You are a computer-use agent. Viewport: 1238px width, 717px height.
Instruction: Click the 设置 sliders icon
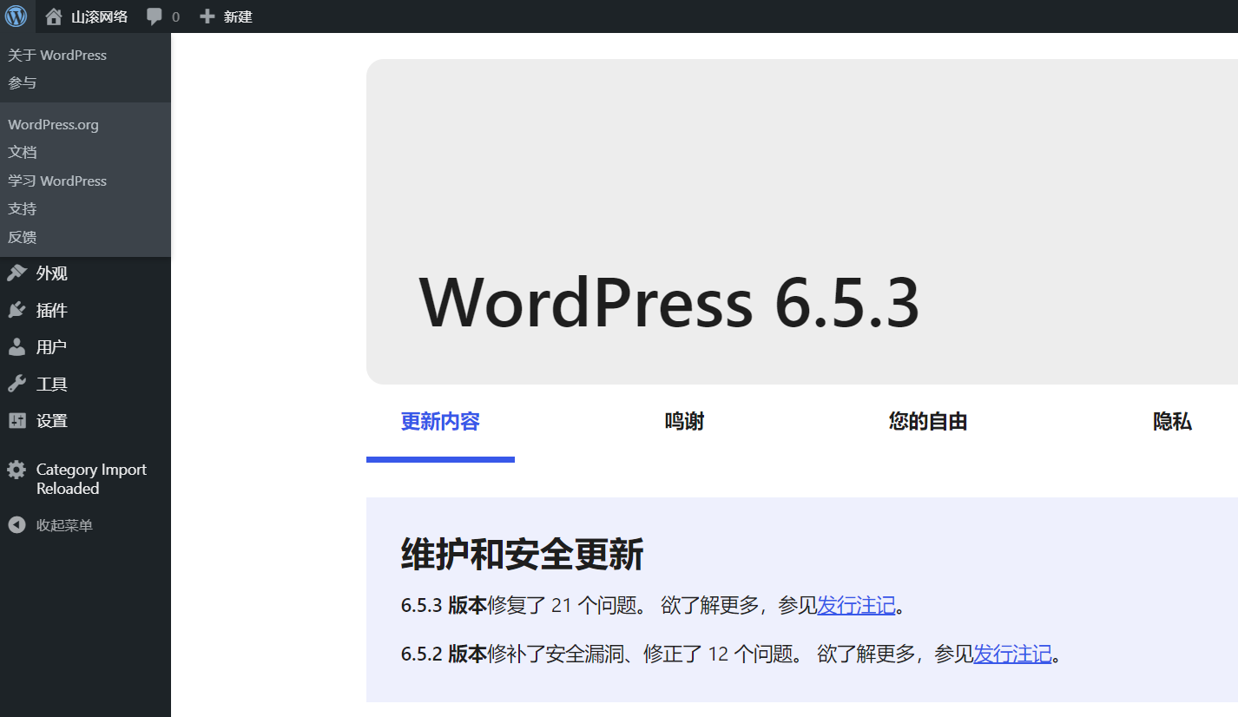point(16,421)
